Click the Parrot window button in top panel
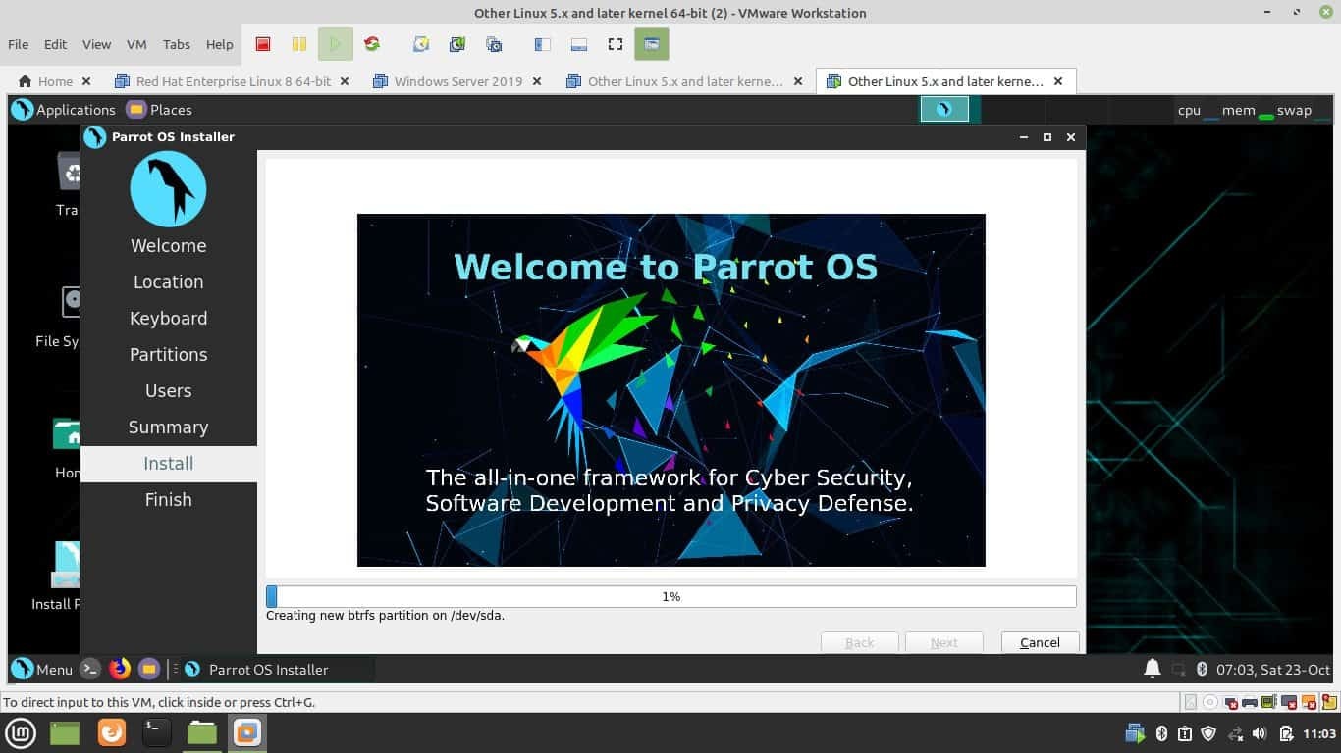1341x753 pixels. pyautogui.click(x=944, y=109)
